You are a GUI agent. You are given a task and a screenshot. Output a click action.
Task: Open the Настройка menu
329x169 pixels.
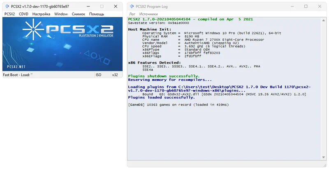[41, 14]
